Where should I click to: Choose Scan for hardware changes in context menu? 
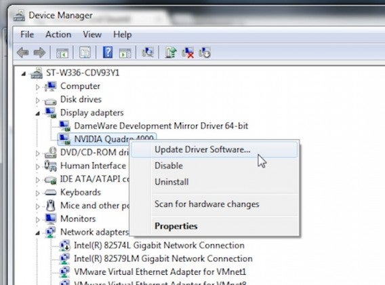[x=214, y=204]
